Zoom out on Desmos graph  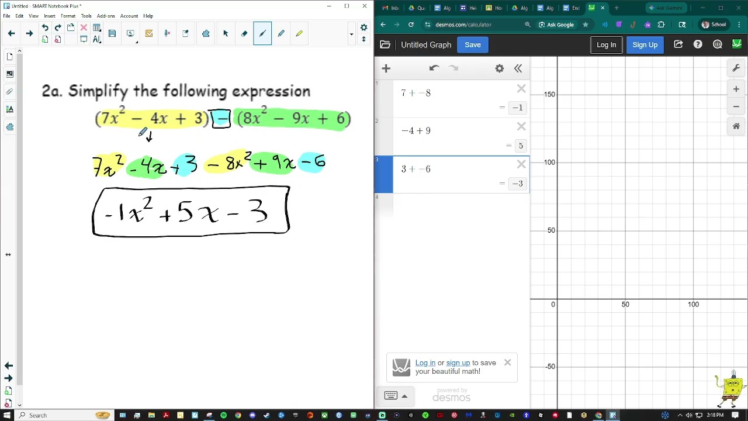pos(736,107)
